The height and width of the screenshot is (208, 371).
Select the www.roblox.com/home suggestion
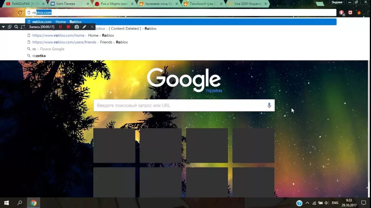coord(181,35)
